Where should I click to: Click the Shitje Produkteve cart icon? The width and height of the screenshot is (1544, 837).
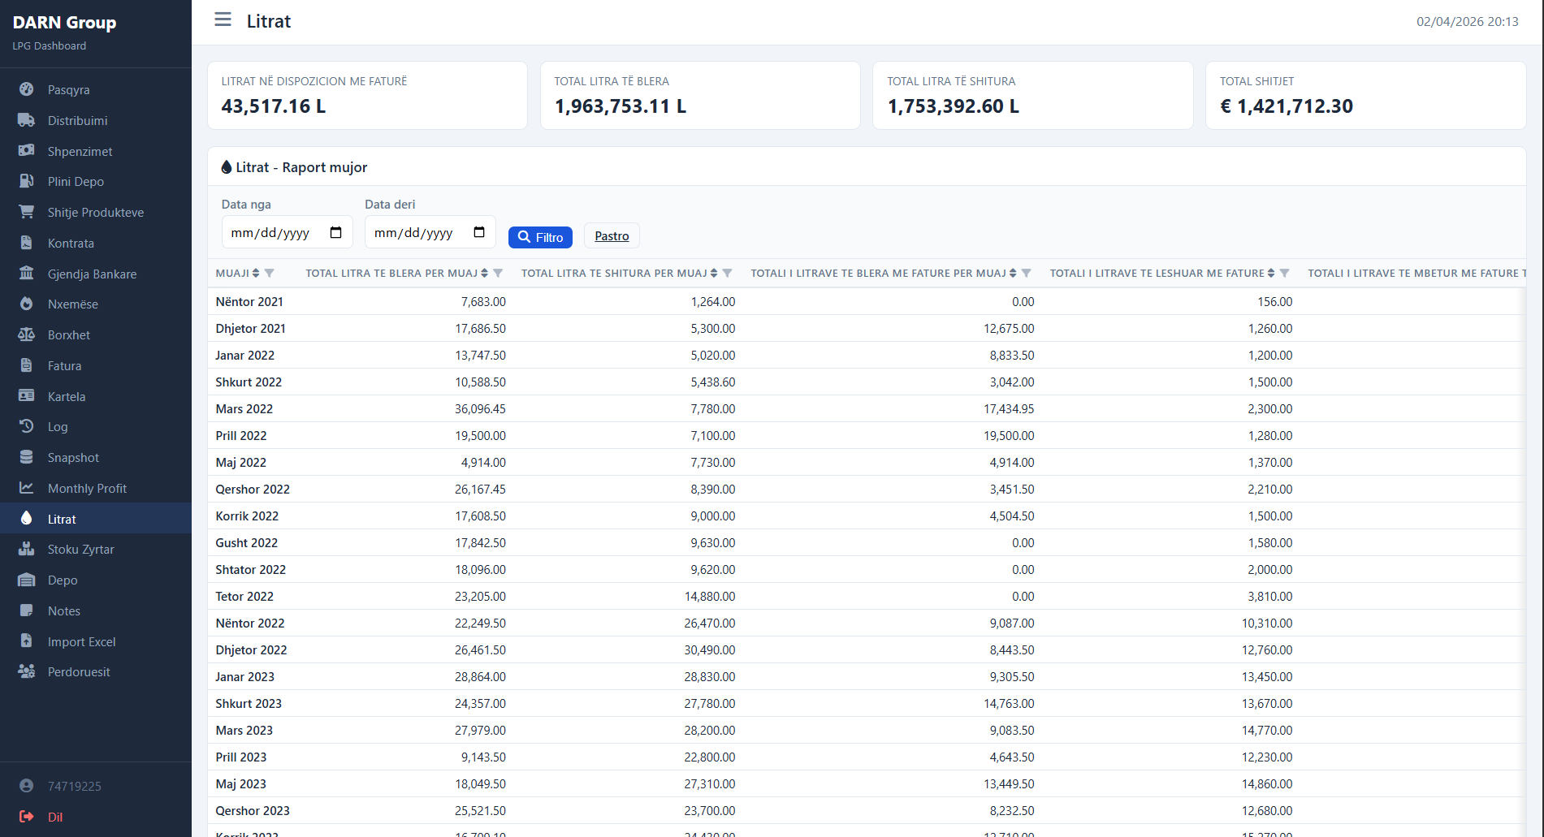[27, 212]
